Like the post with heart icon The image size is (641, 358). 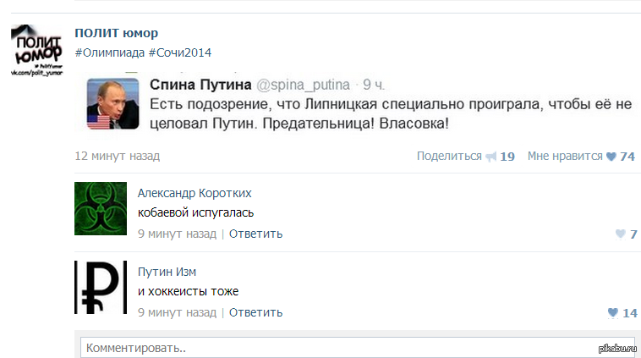[611, 157]
